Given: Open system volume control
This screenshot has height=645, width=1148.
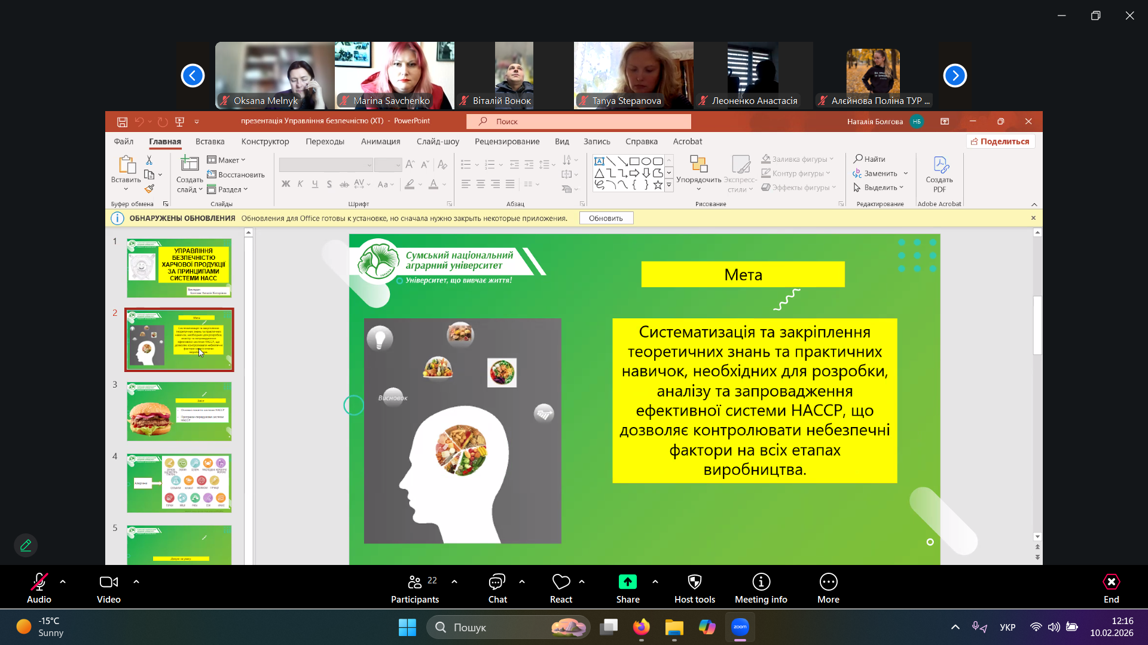Looking at the screenshot, I should point(1054,627).
